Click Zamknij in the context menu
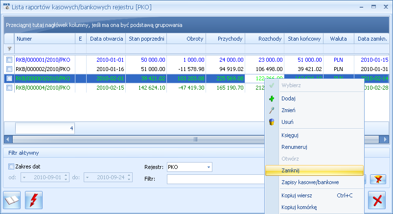The width and height of the screenshot is (393, 214). pyautogui.click(x=315, y=170)
